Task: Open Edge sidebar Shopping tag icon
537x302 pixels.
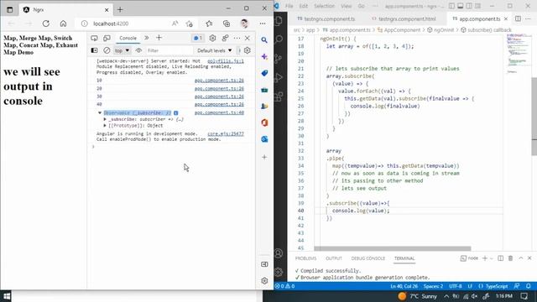Action: click(264, 73)
